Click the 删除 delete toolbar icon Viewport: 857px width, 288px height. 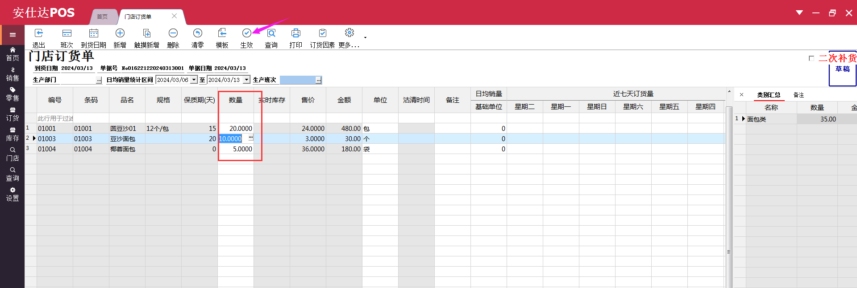[x=173, y=33]
